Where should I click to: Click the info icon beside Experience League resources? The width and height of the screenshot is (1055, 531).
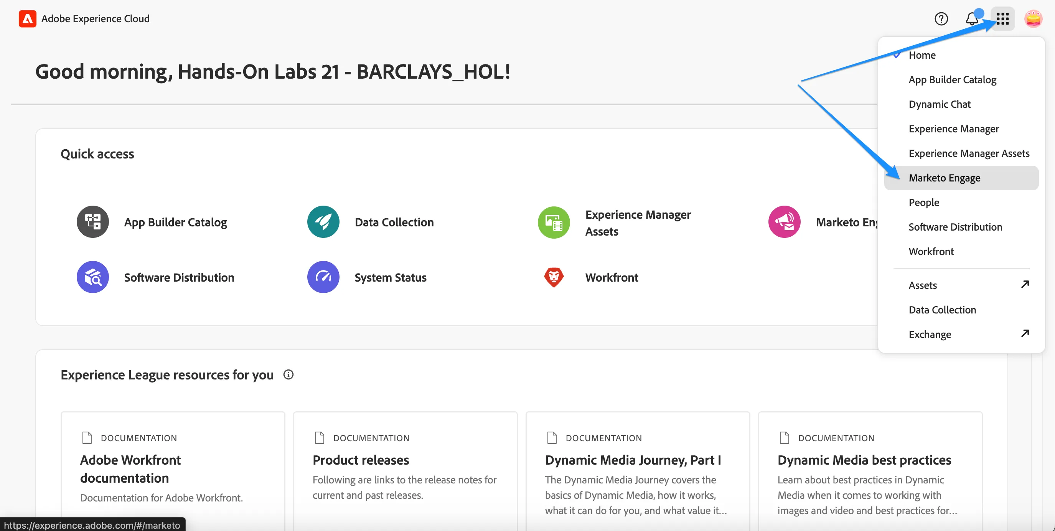(288, 374)
